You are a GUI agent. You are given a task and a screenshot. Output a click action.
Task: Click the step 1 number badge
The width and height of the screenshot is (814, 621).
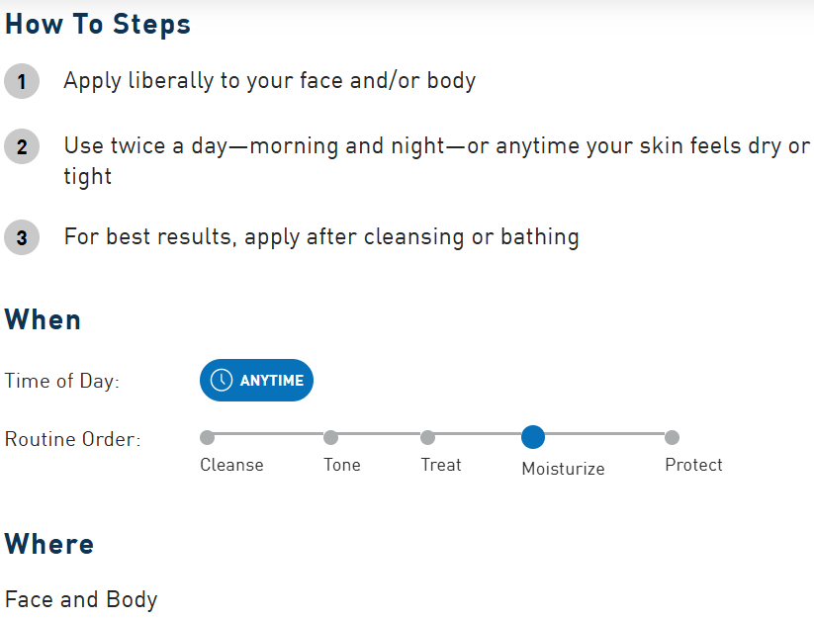tap(22, 81)
